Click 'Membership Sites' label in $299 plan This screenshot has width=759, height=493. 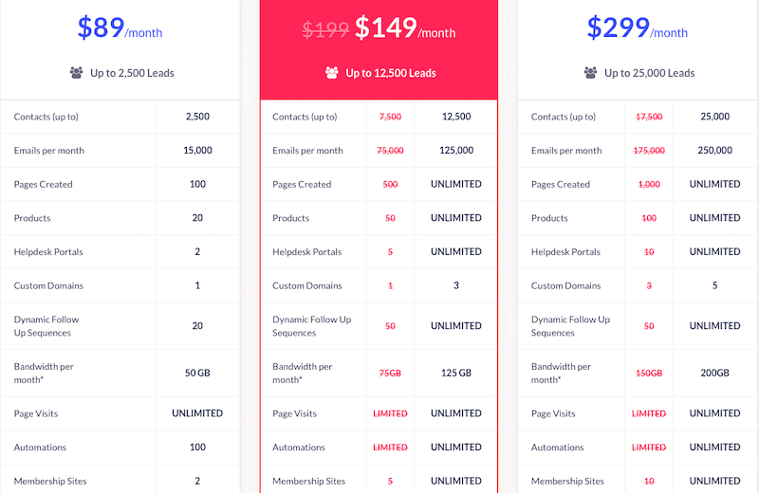click(567, 482)
